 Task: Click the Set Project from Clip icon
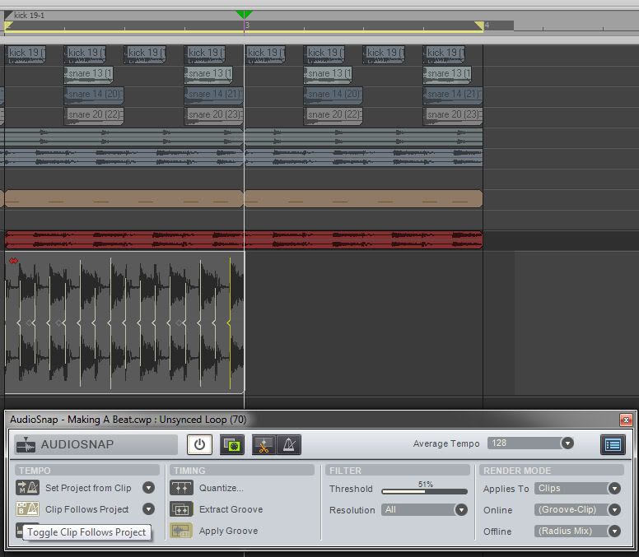tap(28, 488)
